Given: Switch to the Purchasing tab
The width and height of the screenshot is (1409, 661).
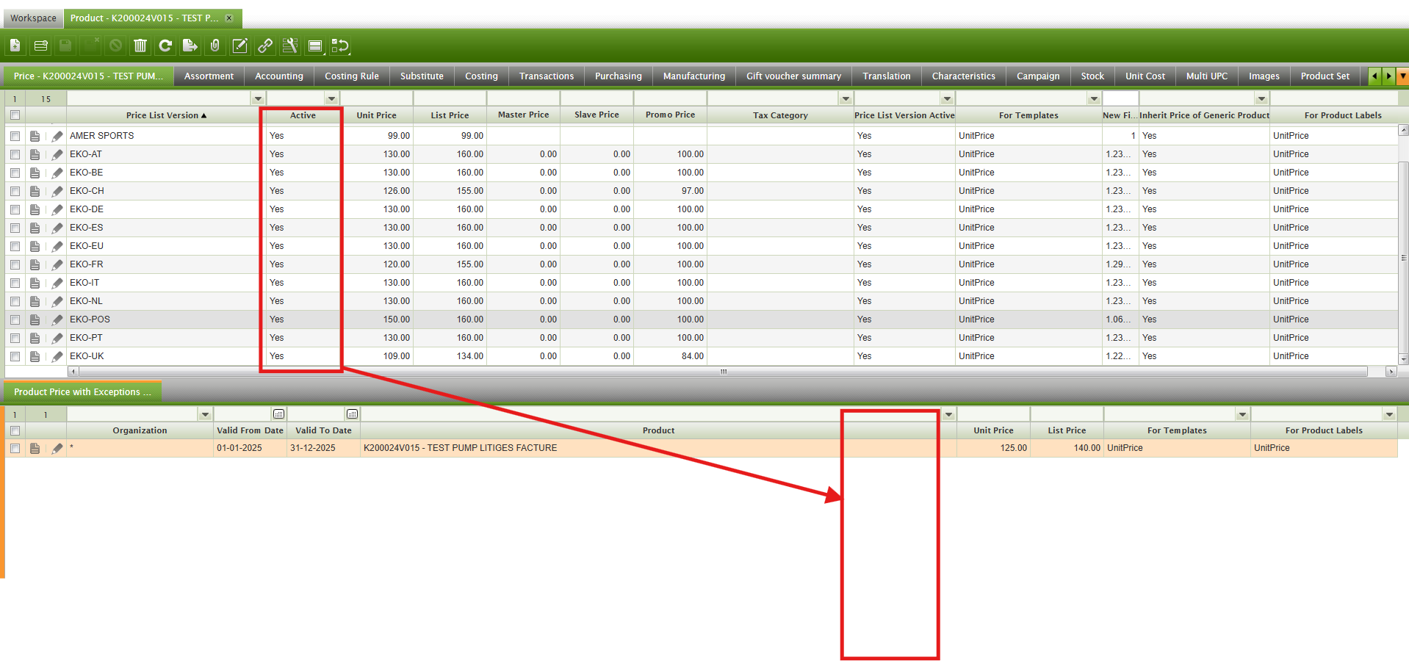Looking at the screenshot, I should coord(618,76).
